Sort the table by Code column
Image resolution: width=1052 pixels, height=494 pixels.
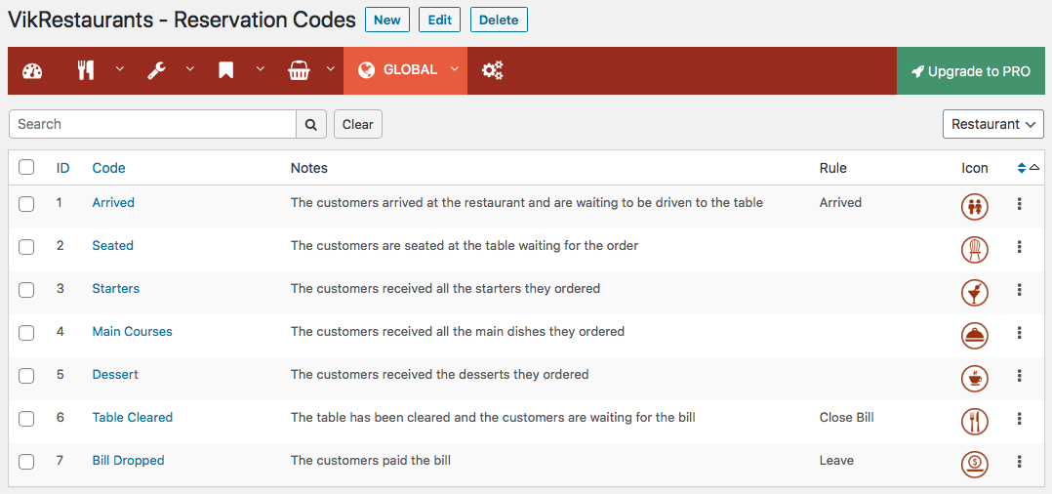[x=108, y=168]
